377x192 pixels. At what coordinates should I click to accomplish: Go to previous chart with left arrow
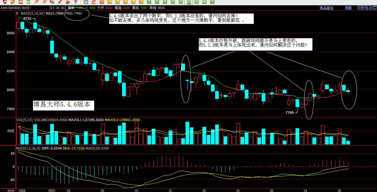pos(360,8)
